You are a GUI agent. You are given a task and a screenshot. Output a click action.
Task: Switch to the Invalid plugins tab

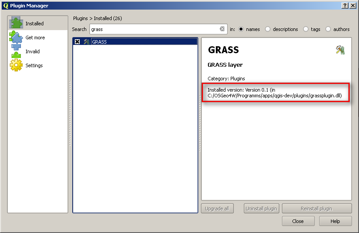click(x=38, y=51)
